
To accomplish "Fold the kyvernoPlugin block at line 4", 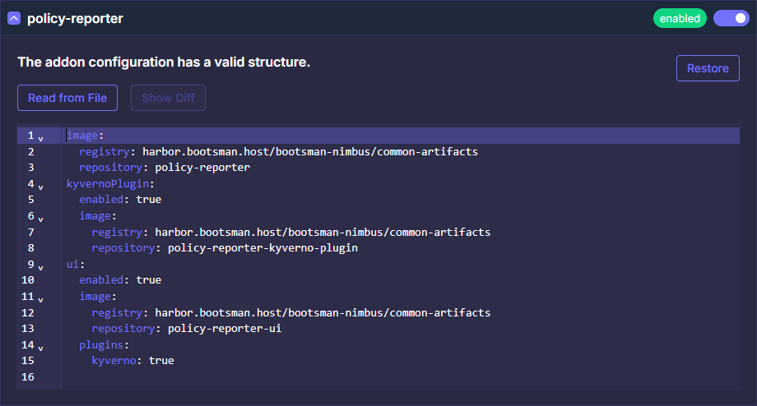I will tap(41, 186).
